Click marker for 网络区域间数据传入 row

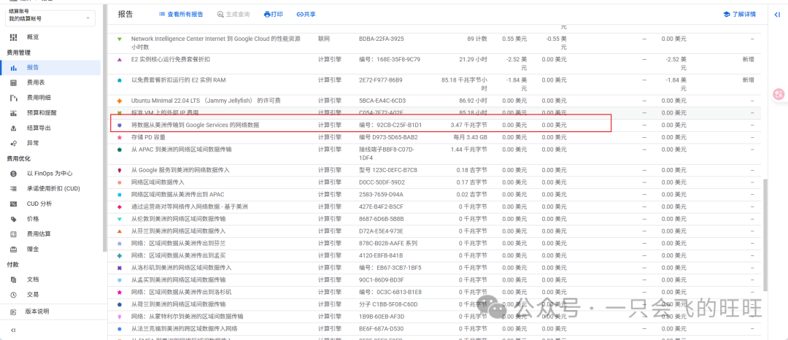pyautogui.click(x=120, y=182)
